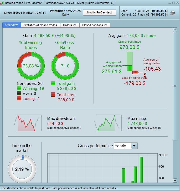Click the green Total gain swatch

pyautogui.click(x=53, y=83)
